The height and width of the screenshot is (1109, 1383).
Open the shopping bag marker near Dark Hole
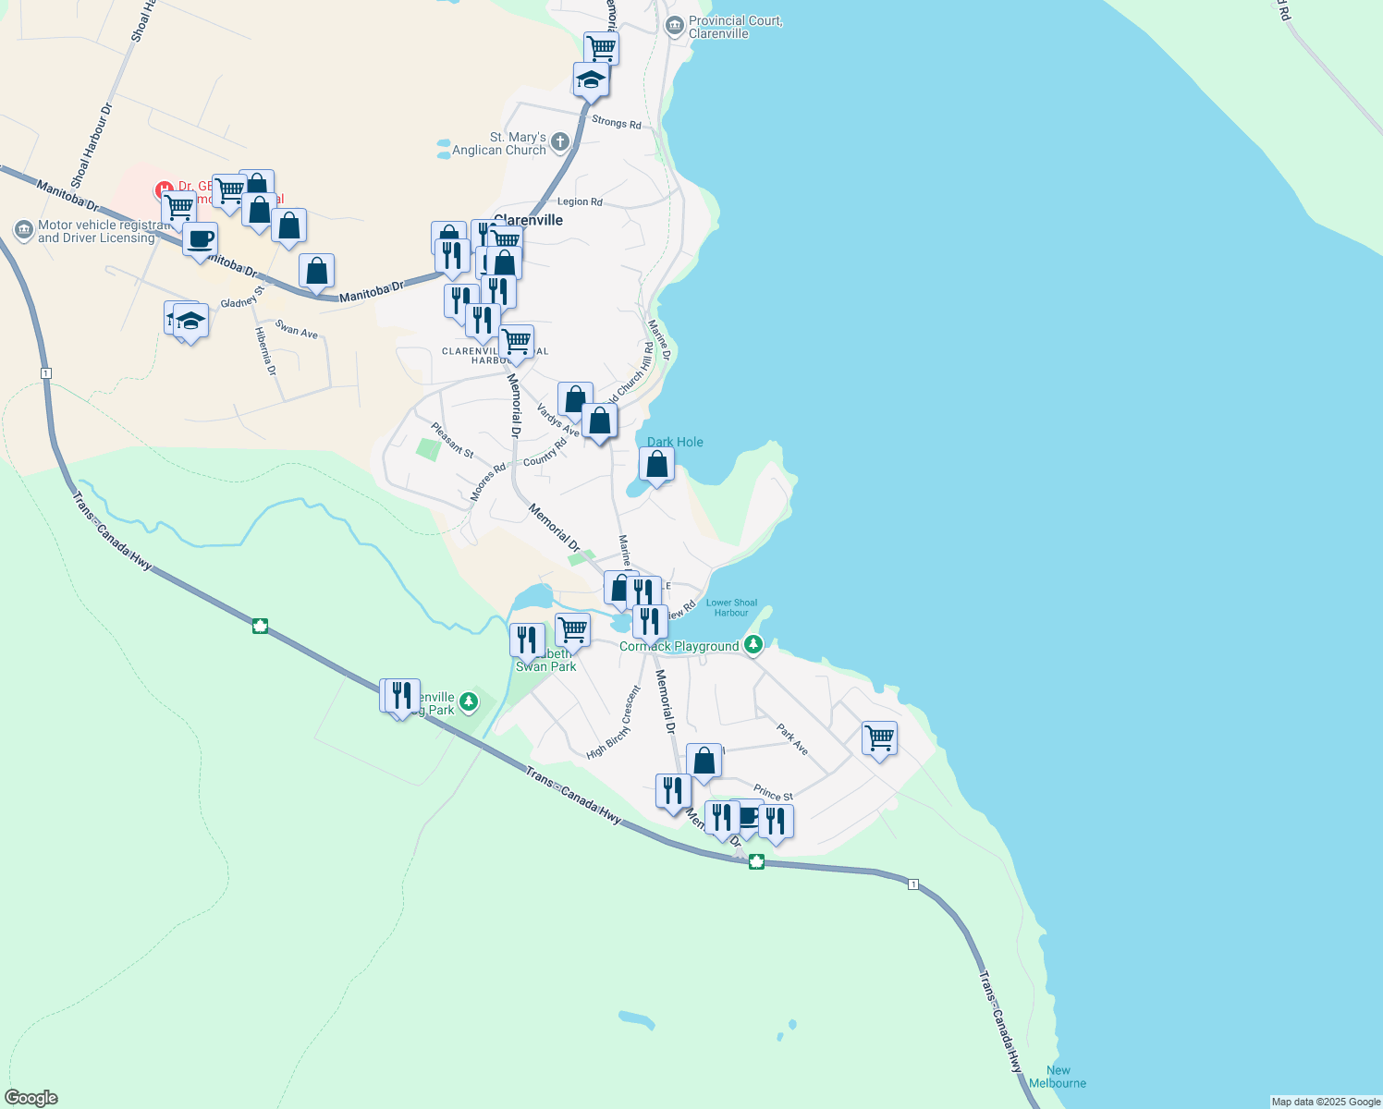pos(656,465)
